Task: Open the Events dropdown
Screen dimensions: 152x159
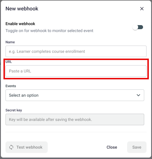Action: 75,95
